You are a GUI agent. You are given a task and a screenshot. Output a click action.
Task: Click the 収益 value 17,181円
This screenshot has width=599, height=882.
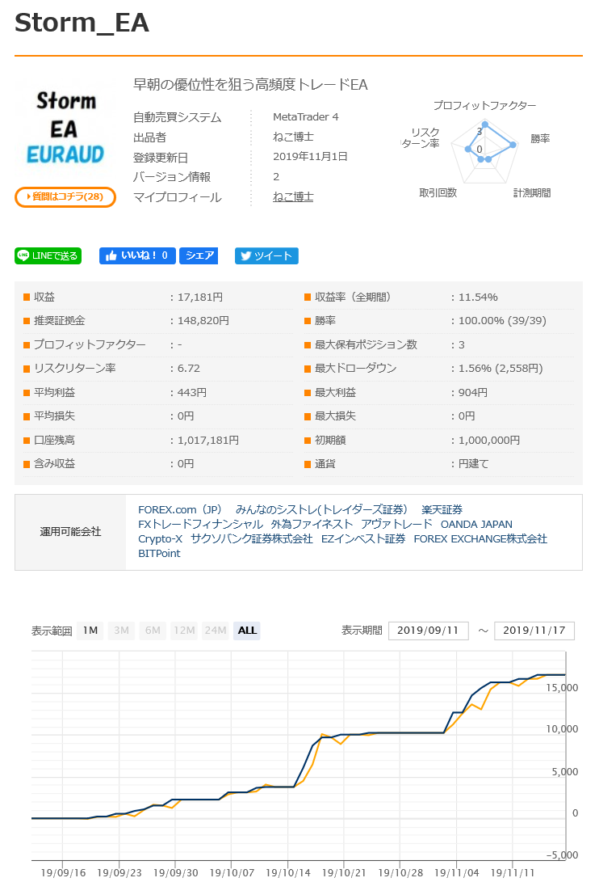pos(200,297)
